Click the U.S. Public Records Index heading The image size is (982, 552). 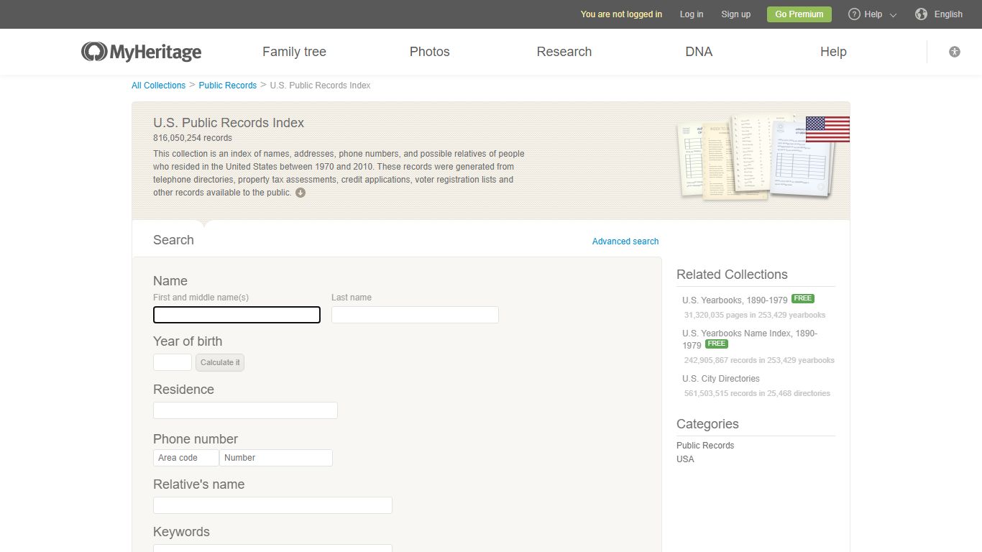229,123
